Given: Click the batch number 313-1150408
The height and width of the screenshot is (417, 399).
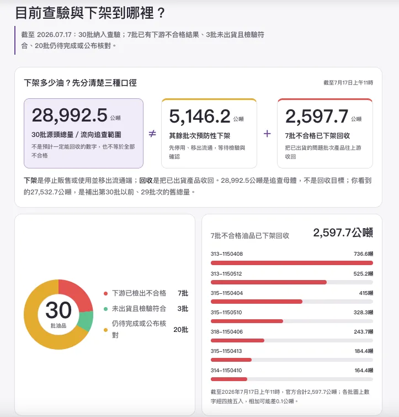Looking at the screenshot, I should click(x=227, y=254).
